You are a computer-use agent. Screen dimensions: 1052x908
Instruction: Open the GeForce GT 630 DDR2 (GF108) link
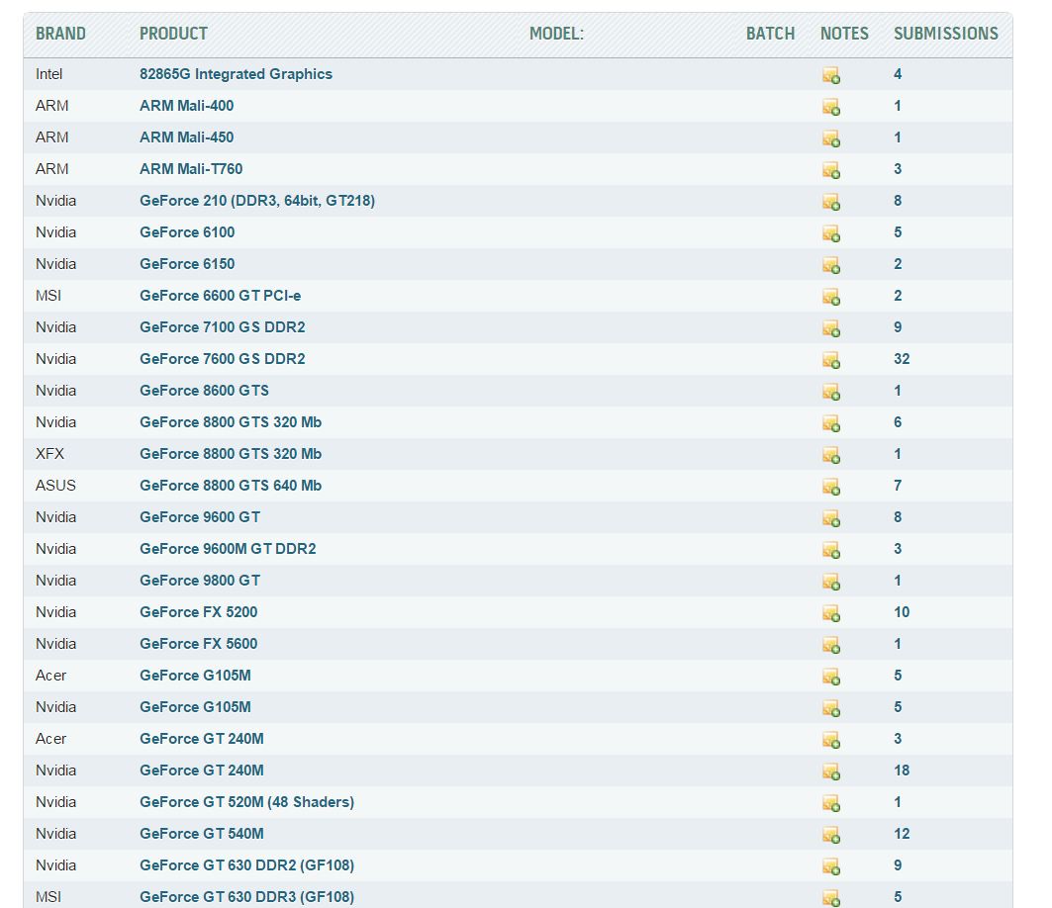(246, 865)
